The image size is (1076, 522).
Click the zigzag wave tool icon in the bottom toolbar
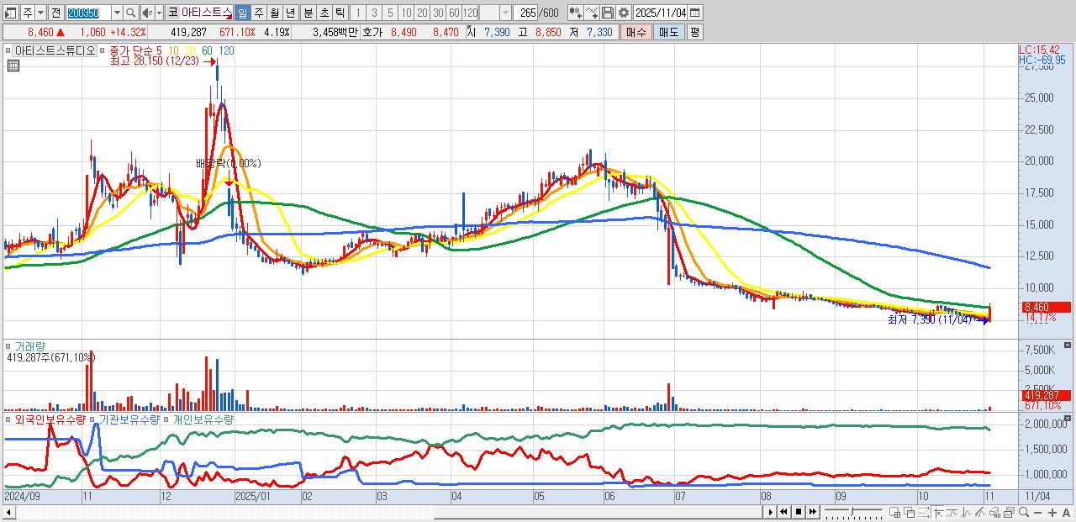coord(966,512)
